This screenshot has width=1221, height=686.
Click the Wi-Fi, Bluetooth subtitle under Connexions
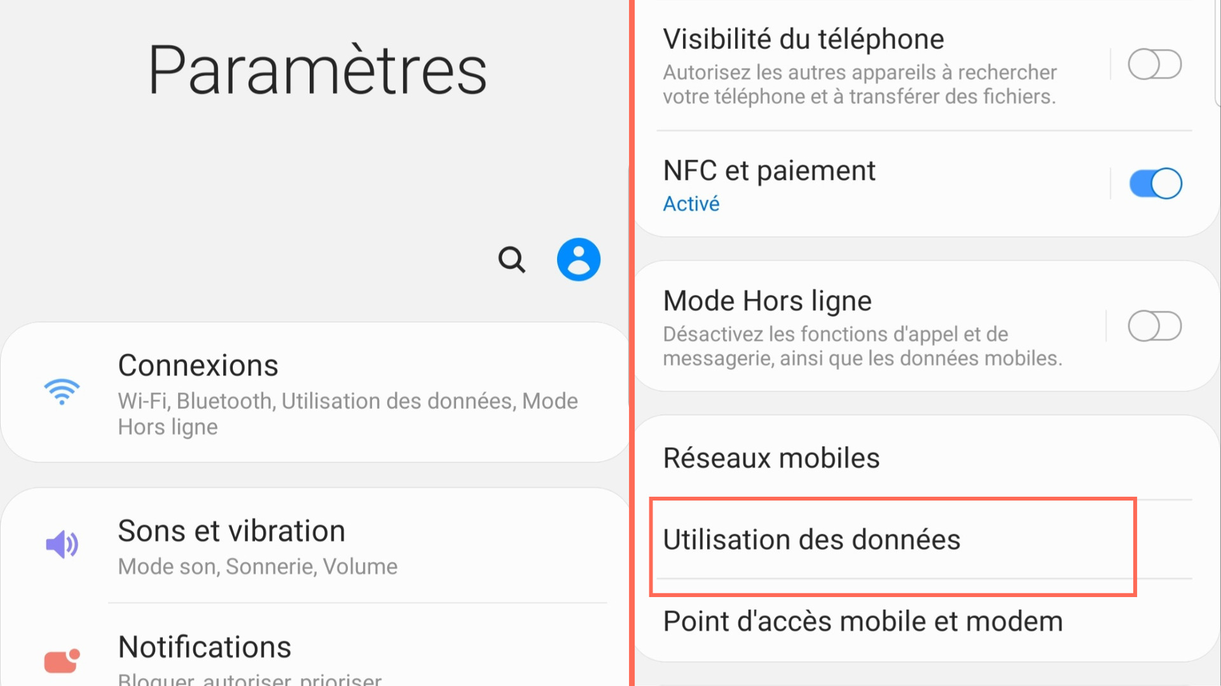point(348,414)
